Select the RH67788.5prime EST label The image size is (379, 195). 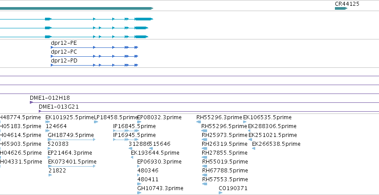[225, 171]
